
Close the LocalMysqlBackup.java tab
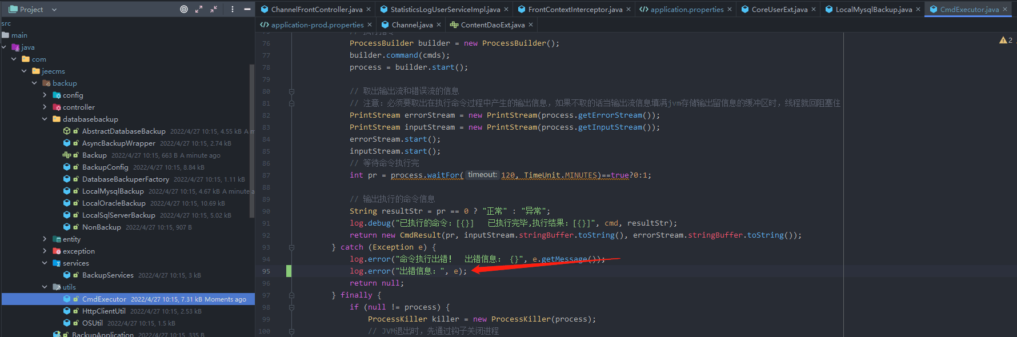(918, 9)
